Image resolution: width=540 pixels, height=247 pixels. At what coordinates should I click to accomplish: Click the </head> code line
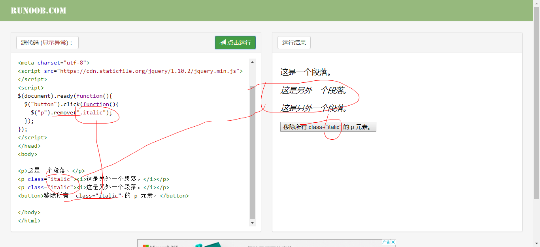tap(29, 146)
